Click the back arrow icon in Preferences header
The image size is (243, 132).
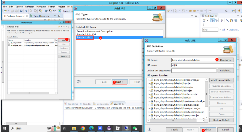[59, 27]
